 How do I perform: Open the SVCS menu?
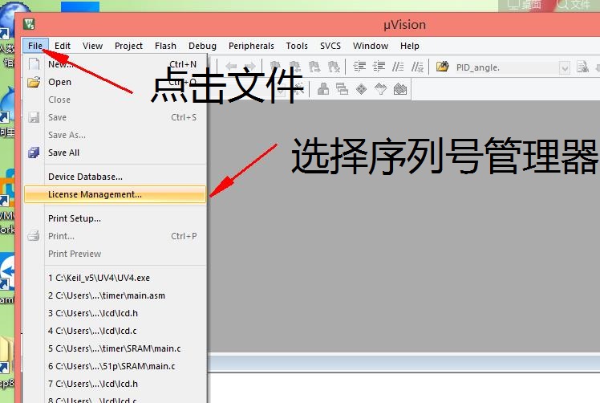coord(330,46)
